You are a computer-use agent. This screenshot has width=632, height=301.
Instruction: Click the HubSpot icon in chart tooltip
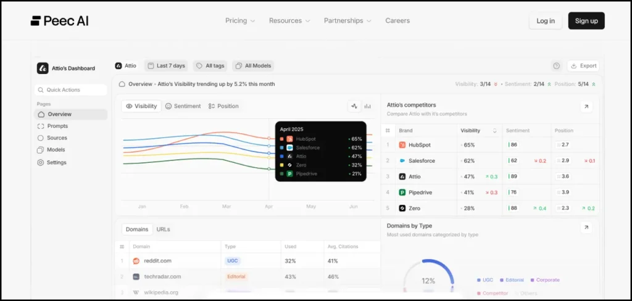(x=289, y=139)
